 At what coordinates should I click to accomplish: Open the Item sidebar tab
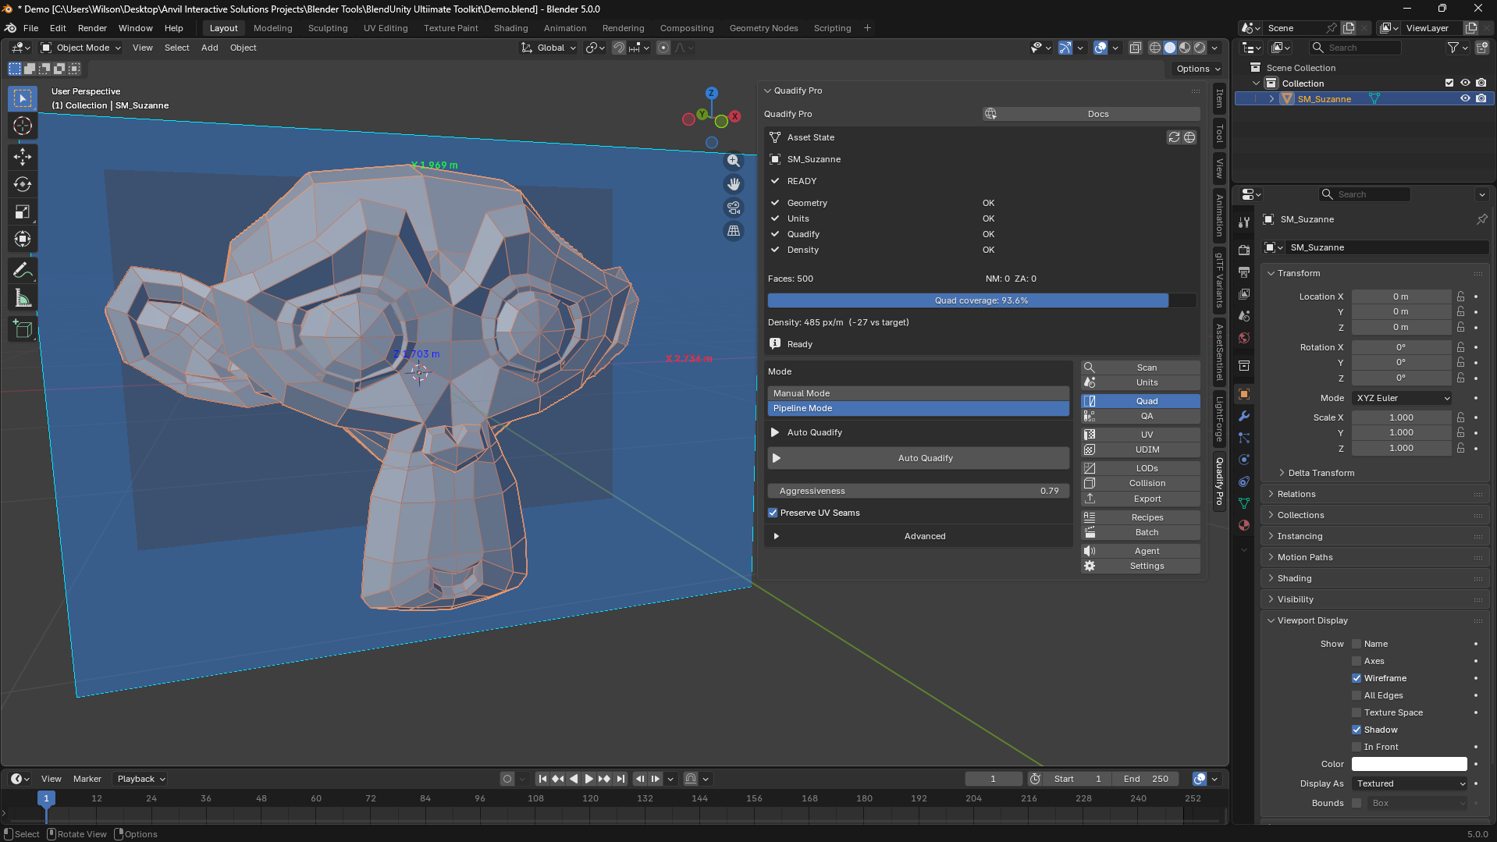1219,98
